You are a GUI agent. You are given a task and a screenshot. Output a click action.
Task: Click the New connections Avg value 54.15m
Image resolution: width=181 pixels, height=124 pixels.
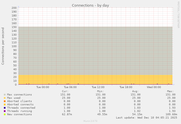[x=137, y=114]
